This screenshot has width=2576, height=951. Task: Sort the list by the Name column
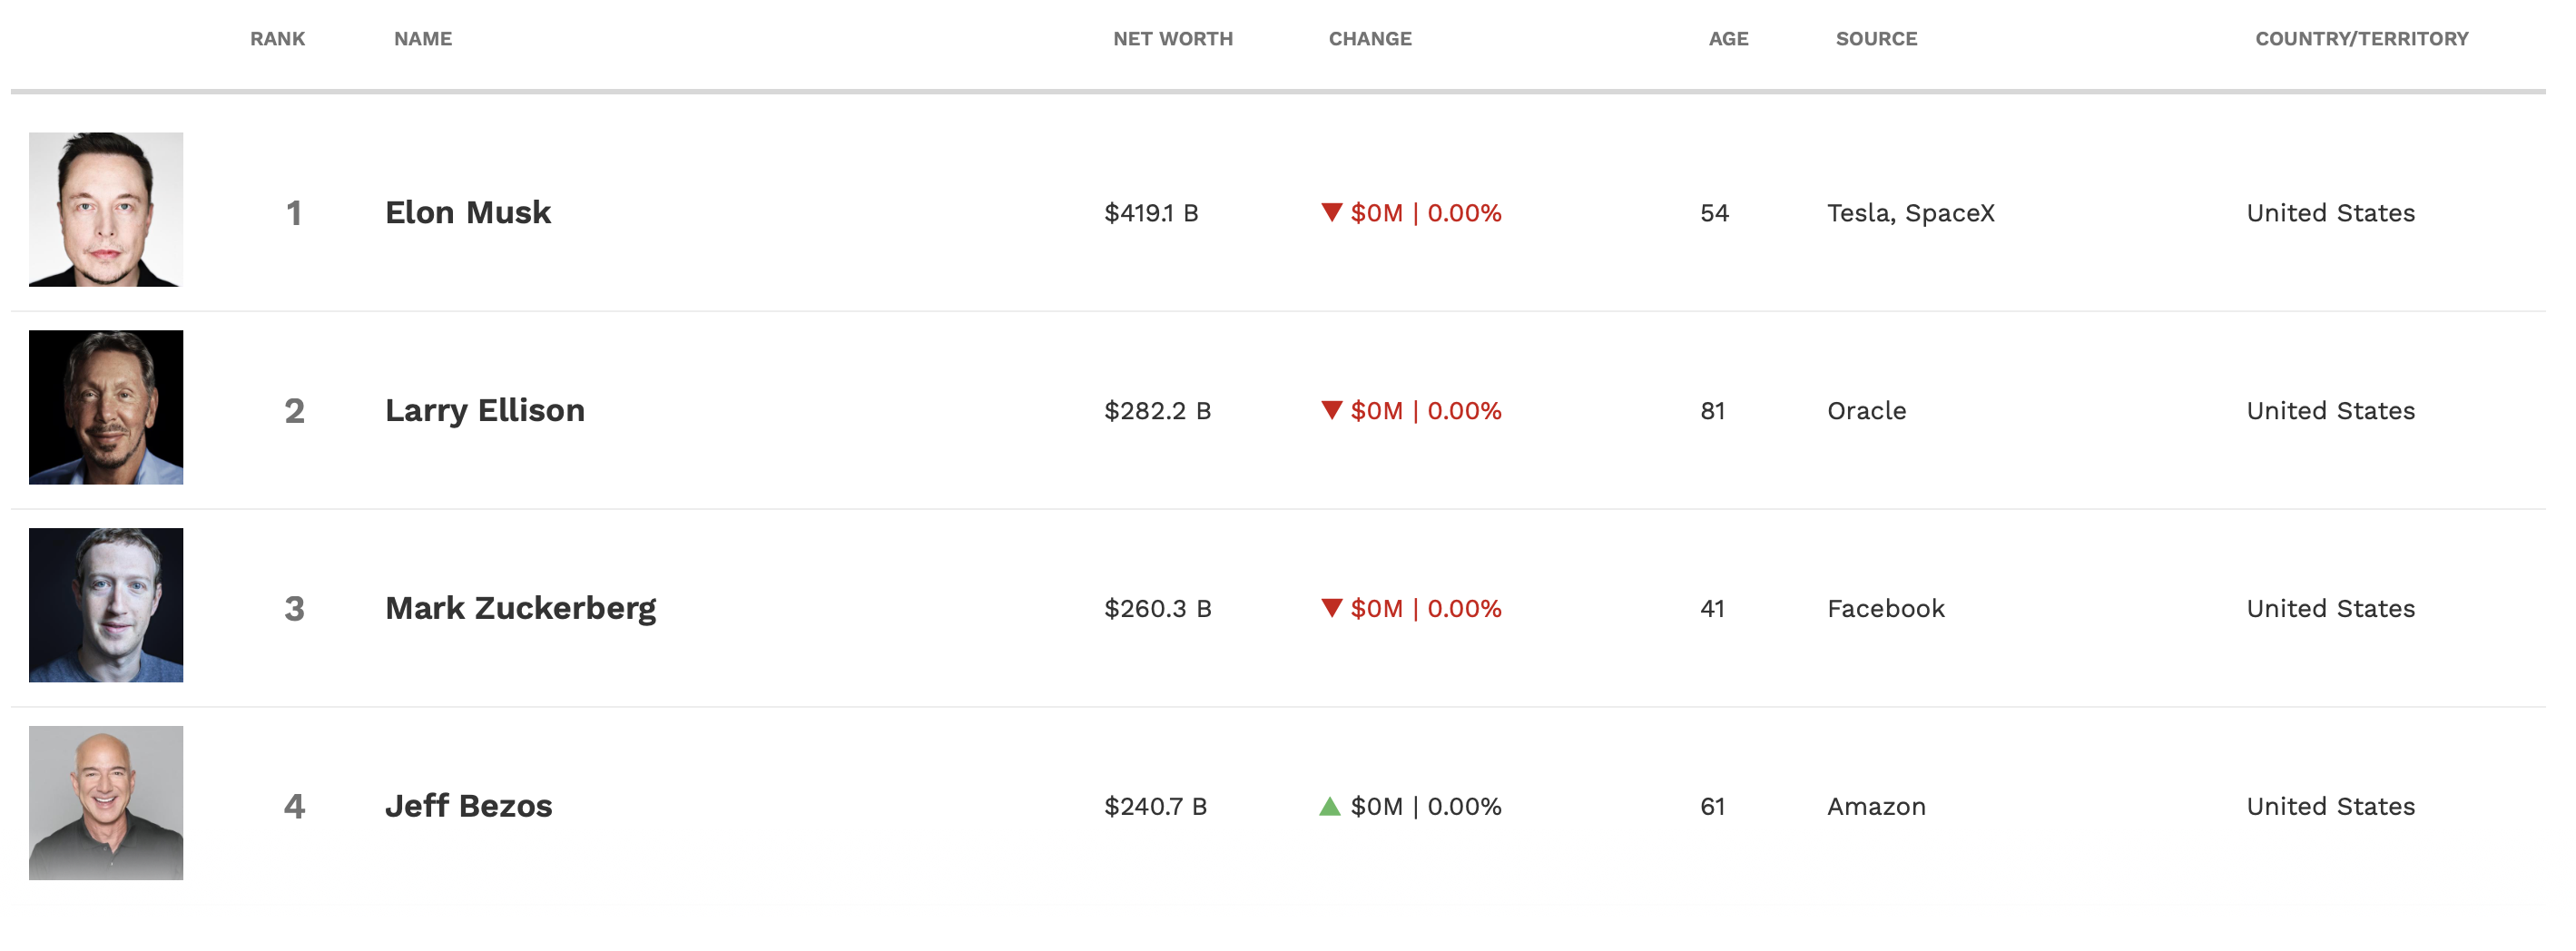[x=423, y=39]
